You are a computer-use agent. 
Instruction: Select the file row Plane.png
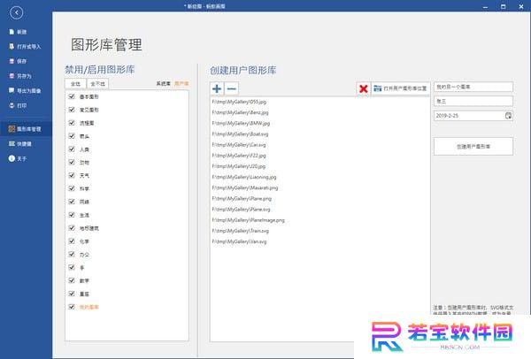[x=319, y=199]
